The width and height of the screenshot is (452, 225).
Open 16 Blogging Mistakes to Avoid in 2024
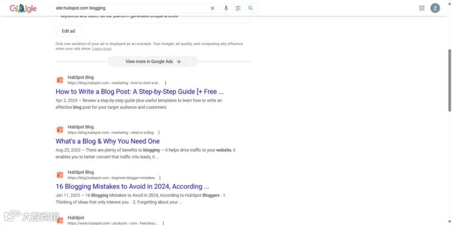point(132,186)
